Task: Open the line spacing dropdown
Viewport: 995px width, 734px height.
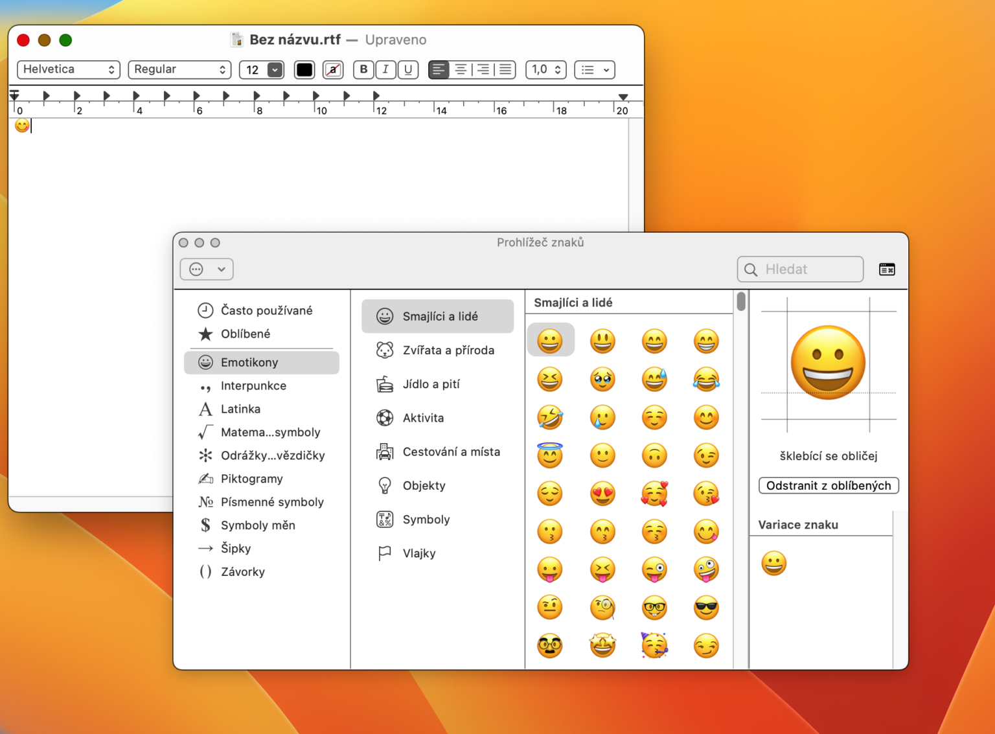Action: 545,69
